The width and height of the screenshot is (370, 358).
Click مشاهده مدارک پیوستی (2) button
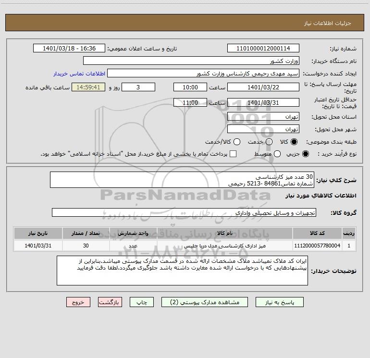click(204, 302)
